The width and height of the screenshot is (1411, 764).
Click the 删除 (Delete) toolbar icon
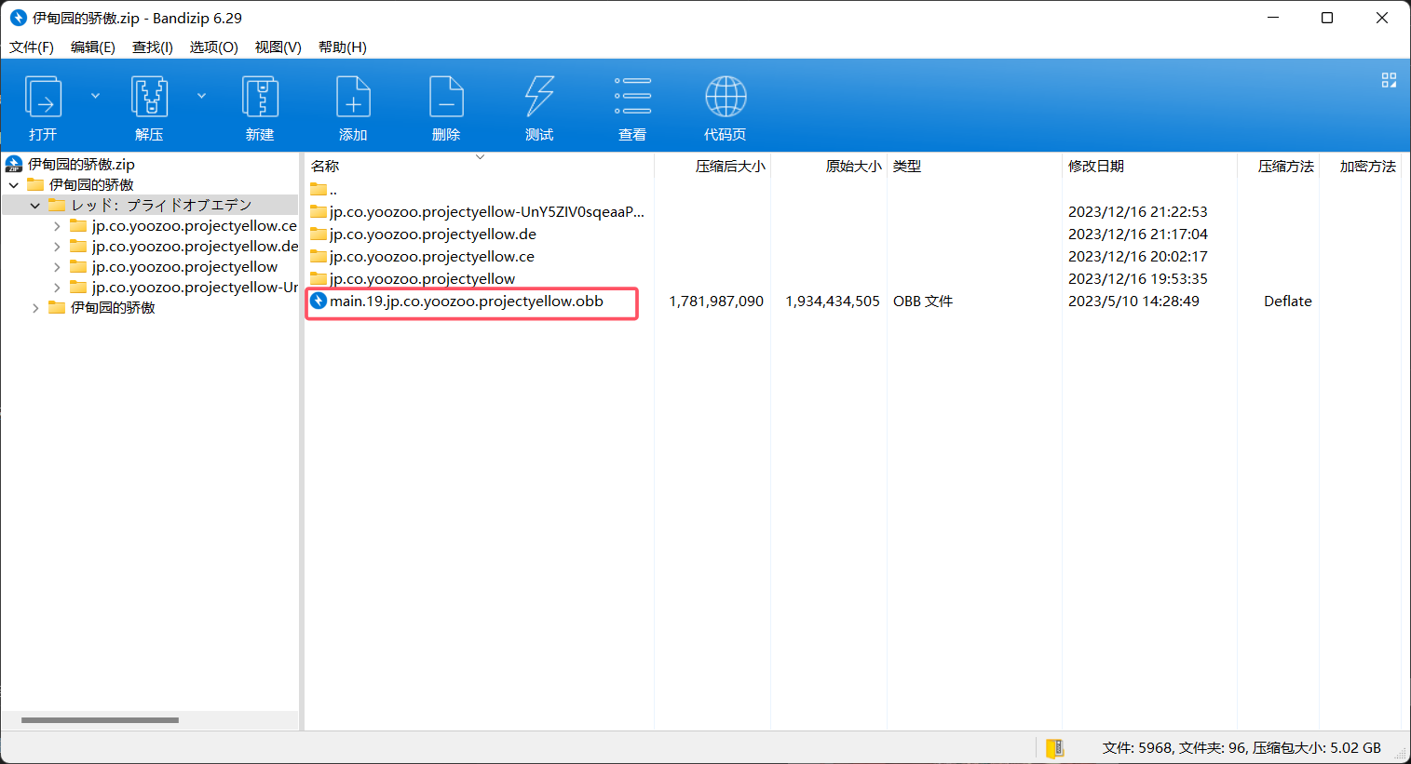click(446, 98)
